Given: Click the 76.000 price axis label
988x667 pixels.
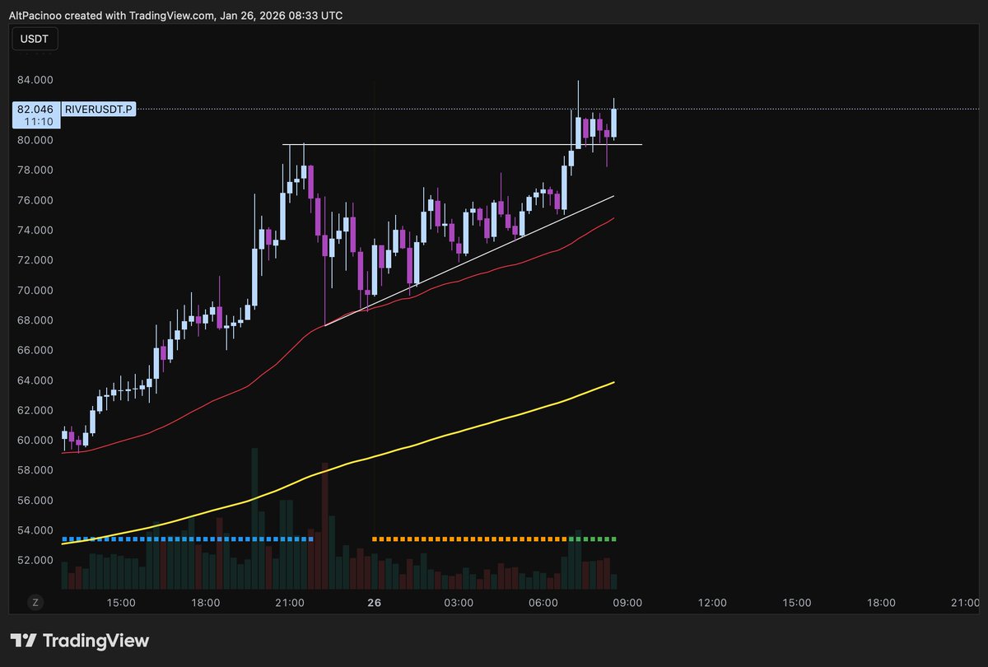Looking at the screenshot, I should point(35,200).
